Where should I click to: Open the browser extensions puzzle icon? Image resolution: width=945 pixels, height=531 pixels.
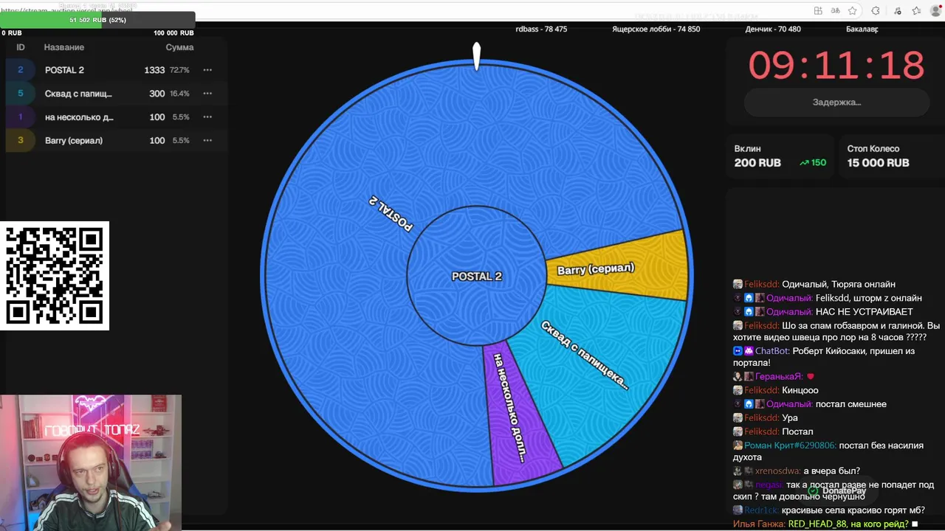click(876, 10)
